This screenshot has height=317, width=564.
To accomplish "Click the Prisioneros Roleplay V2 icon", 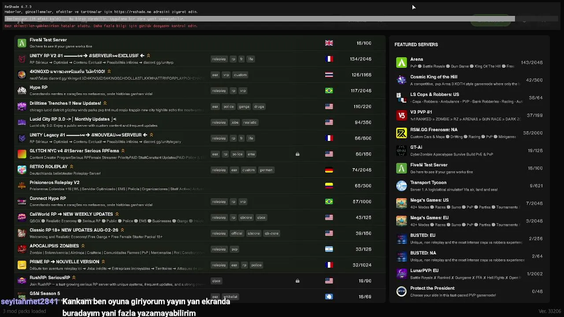I will pos(22,186).
